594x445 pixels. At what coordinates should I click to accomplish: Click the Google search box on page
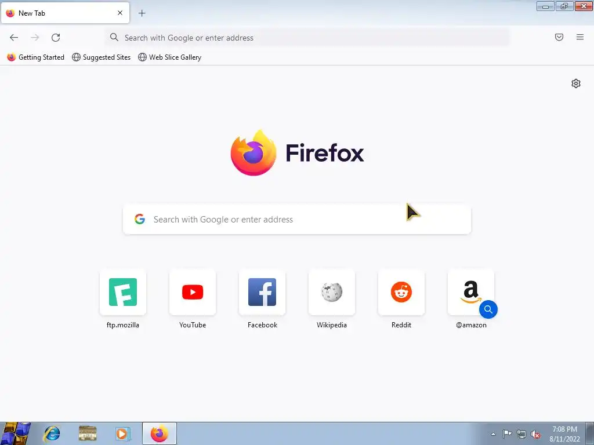(x=297, y=220)
